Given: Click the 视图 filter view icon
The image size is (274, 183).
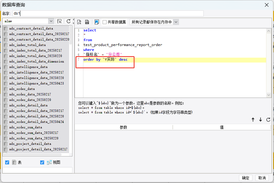Looking at the screenshot, I should [49, 162].
